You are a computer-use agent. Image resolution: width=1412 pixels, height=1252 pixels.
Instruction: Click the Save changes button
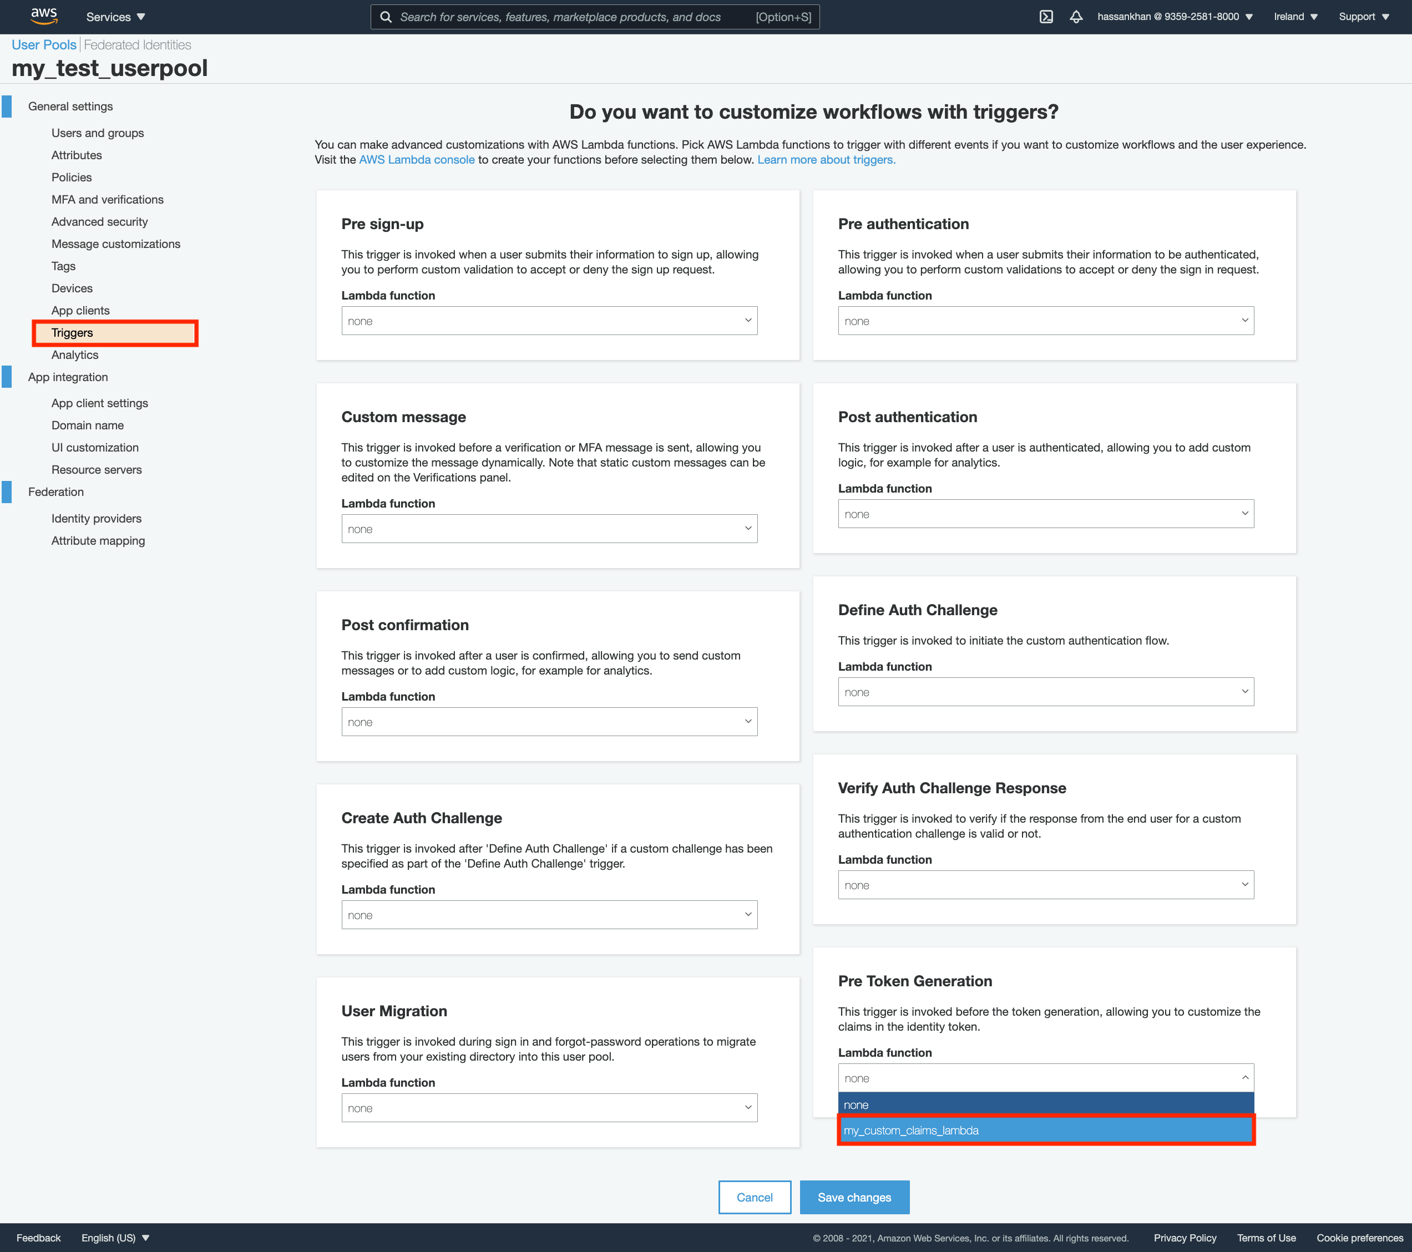coord(854,1198)
